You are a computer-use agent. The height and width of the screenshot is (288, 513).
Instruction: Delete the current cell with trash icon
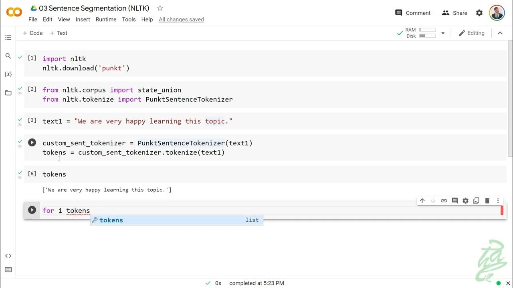(x=487, y=201)
